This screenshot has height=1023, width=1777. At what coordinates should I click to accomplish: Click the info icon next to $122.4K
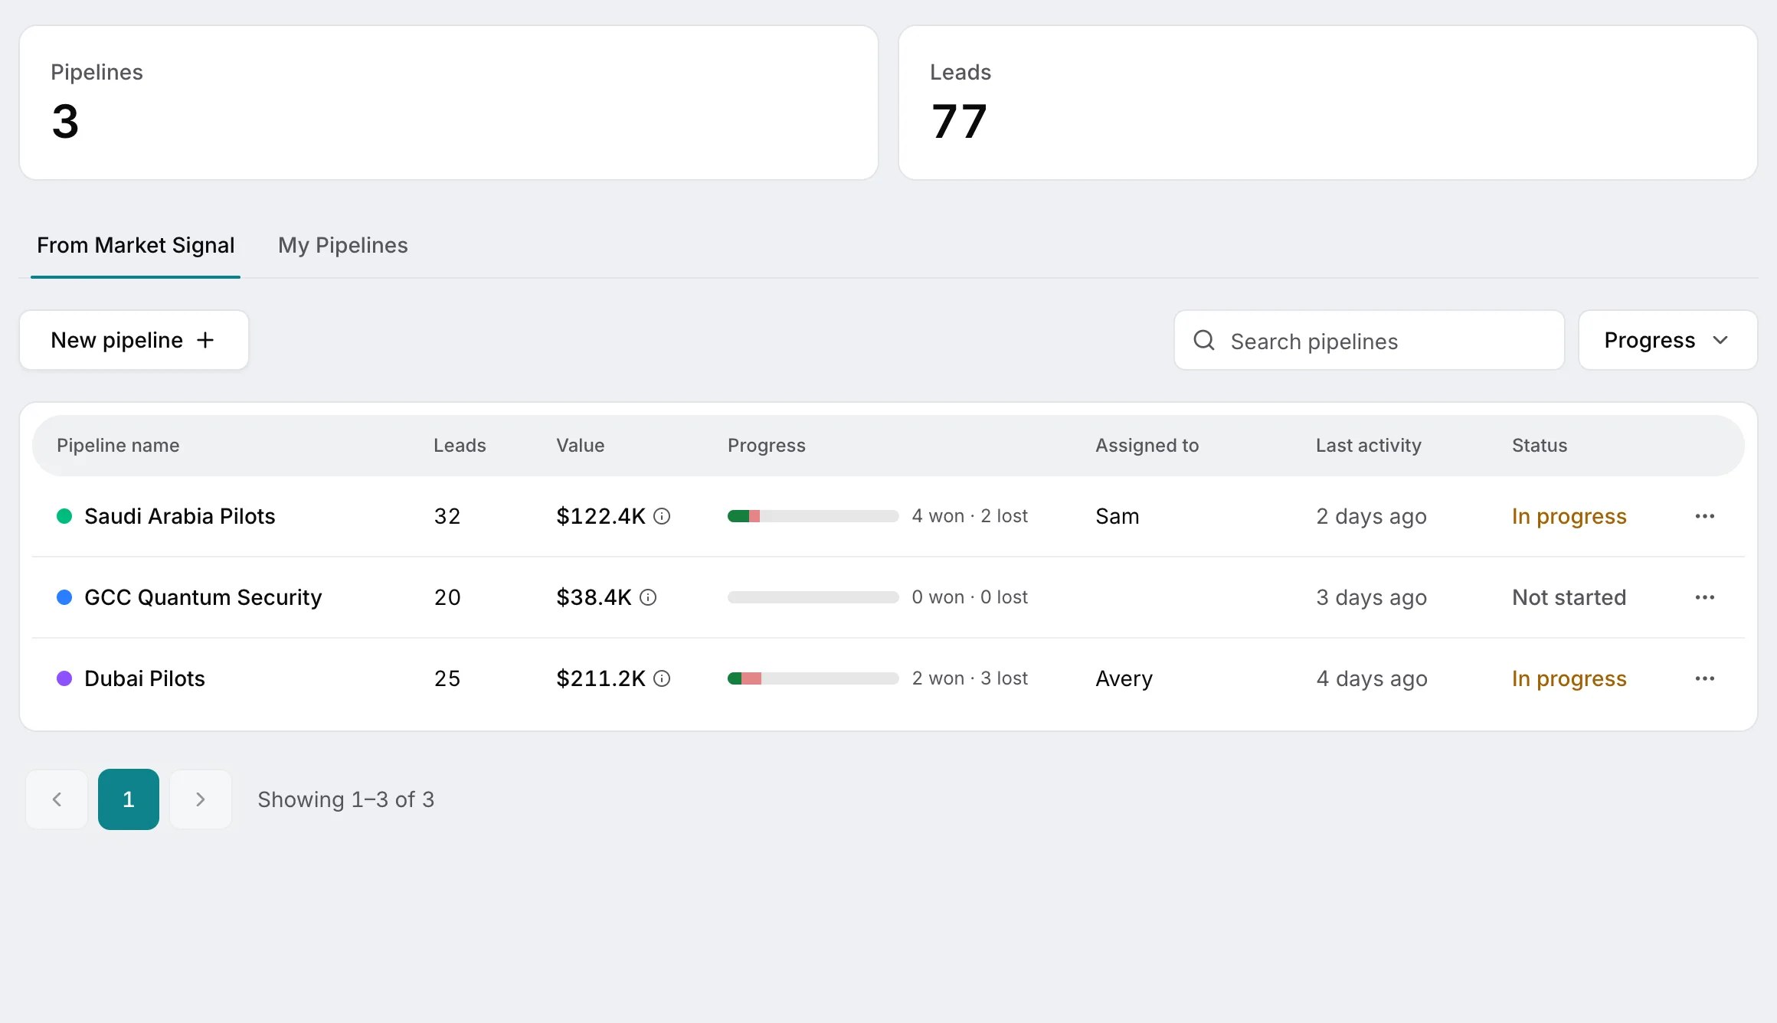pyautogui.click(x=662, y=517)
